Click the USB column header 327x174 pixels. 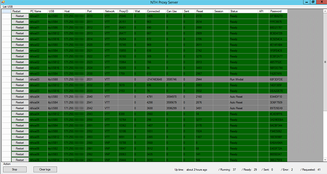coord(55,11)
